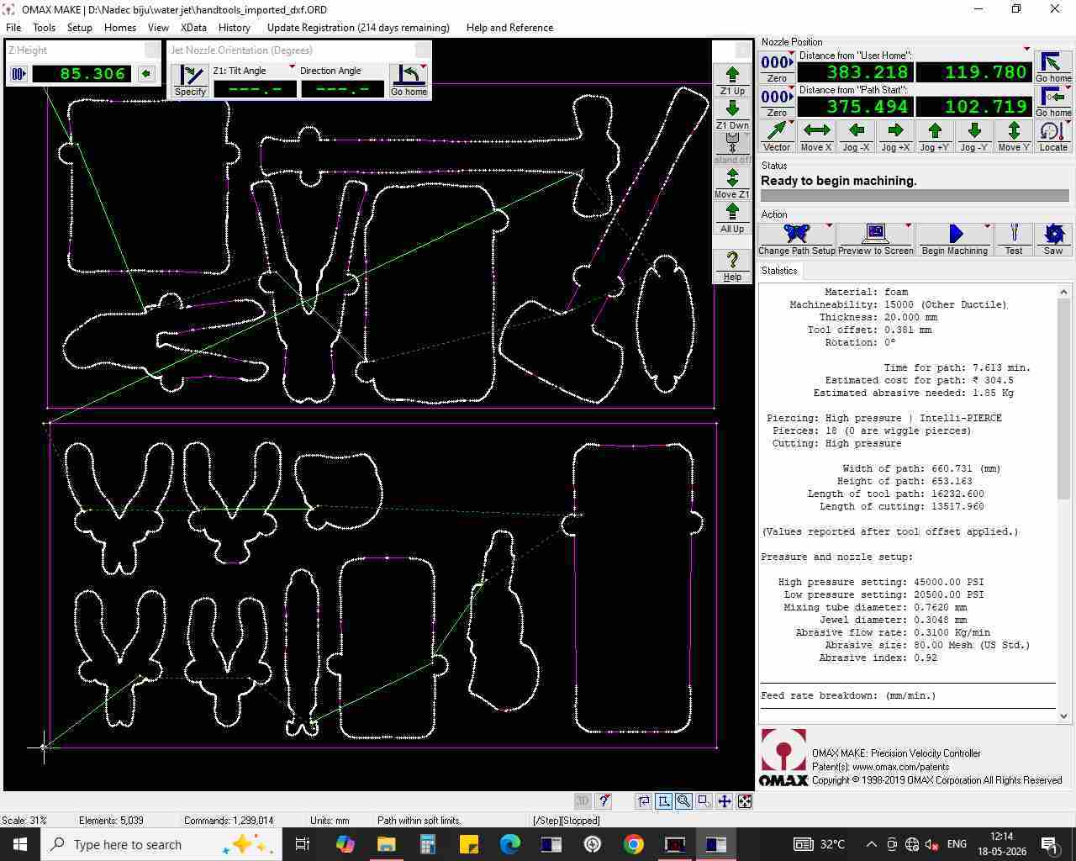
Task: Click the redraw view tool in bottom toolbar
Action: (643, 801)
